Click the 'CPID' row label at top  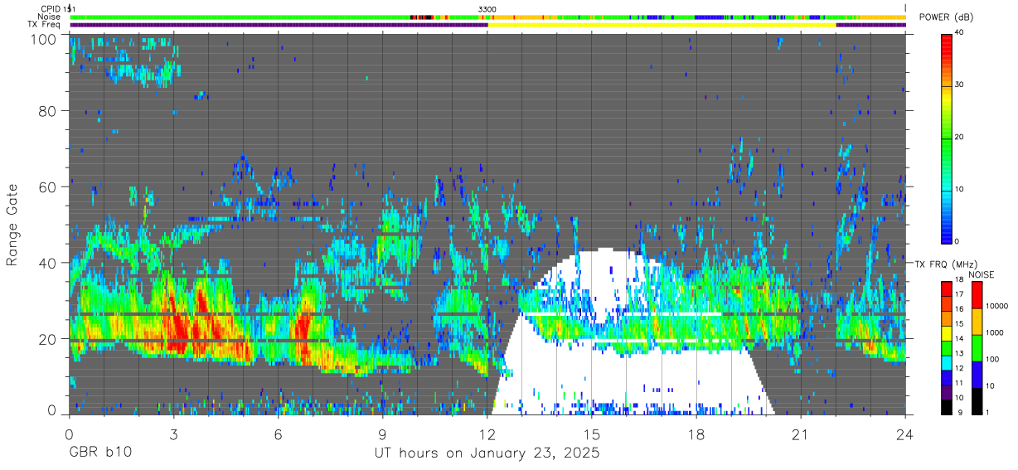(x=50, y=8)
